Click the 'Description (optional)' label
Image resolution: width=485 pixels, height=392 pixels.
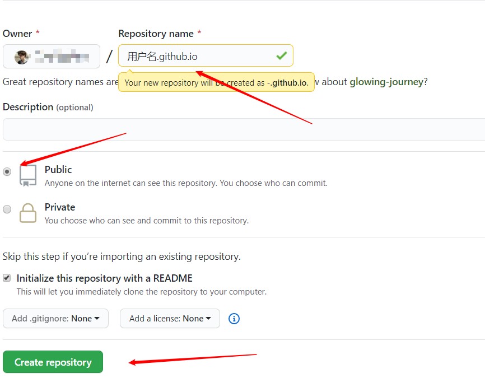(x=48, y=107)
